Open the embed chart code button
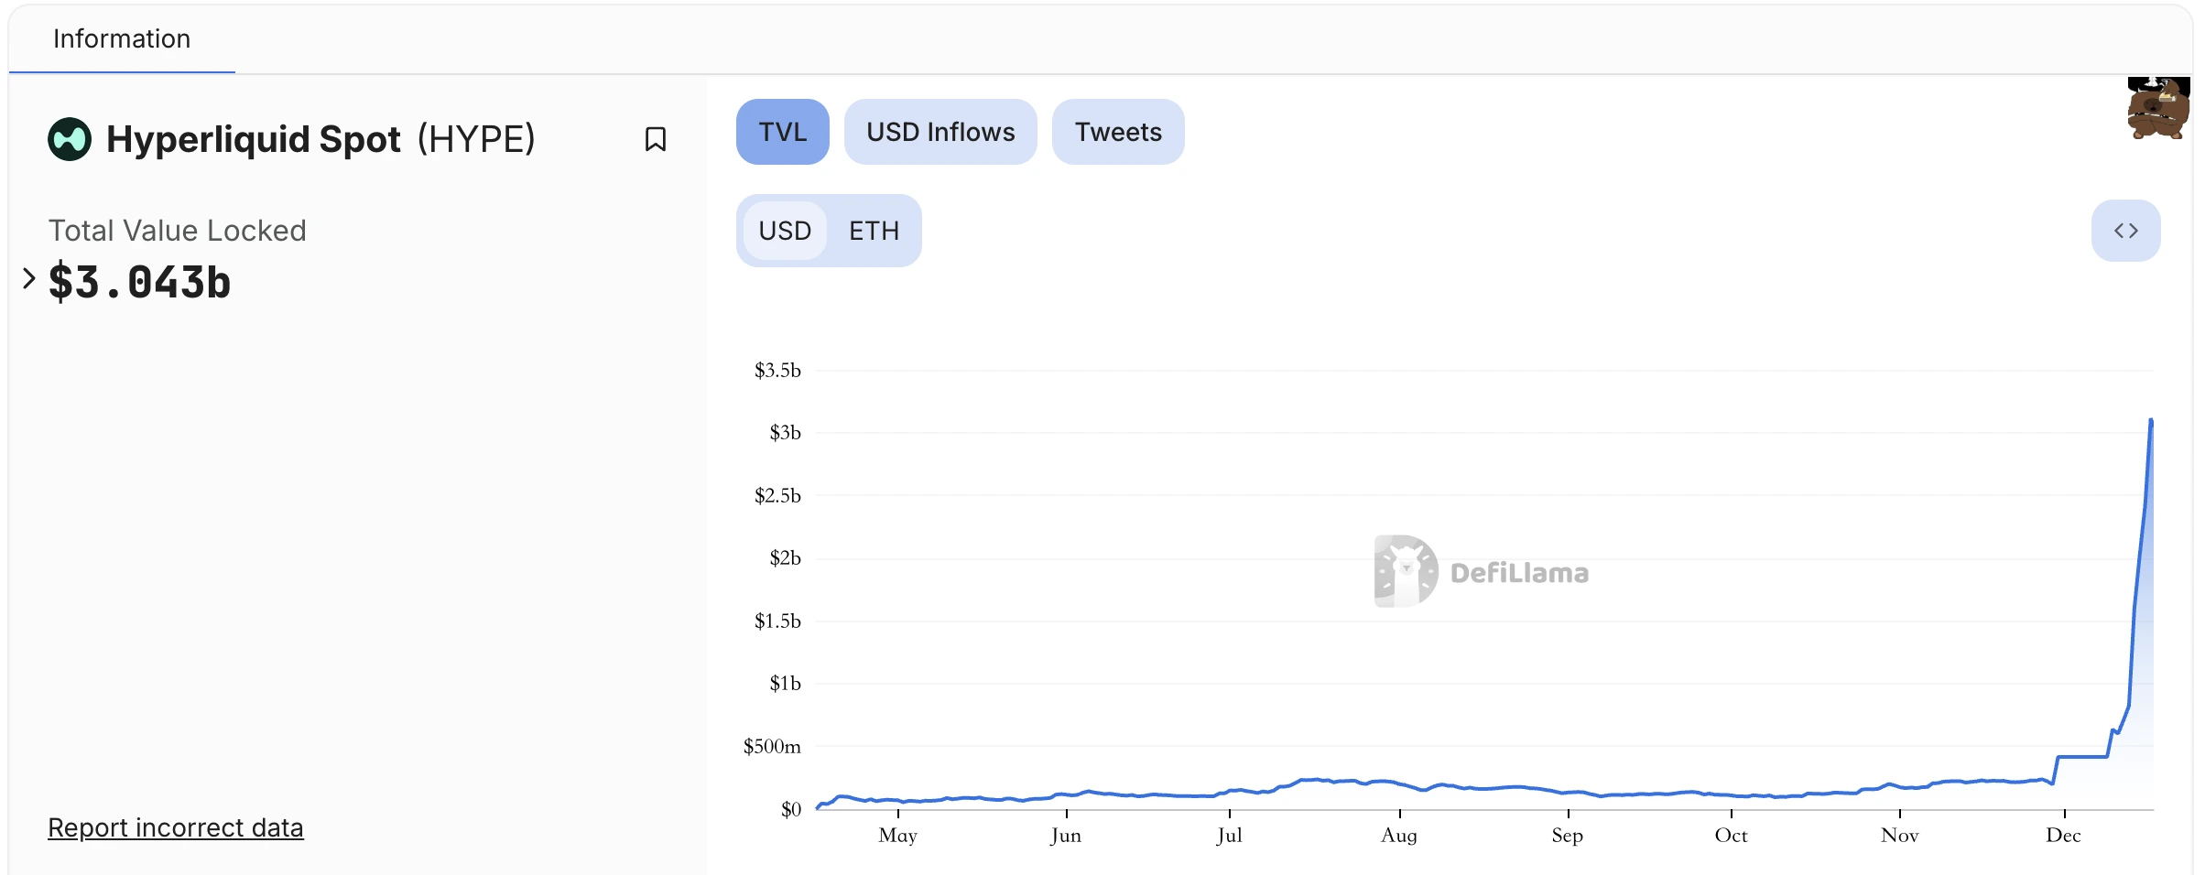Screen dimensions: 2205x875 (x=2125, y=231)
